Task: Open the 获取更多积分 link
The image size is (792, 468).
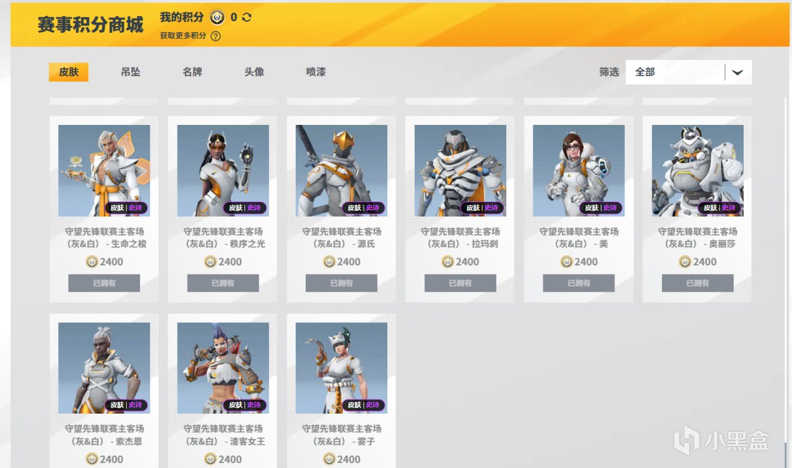Action: tap(183, 36)
